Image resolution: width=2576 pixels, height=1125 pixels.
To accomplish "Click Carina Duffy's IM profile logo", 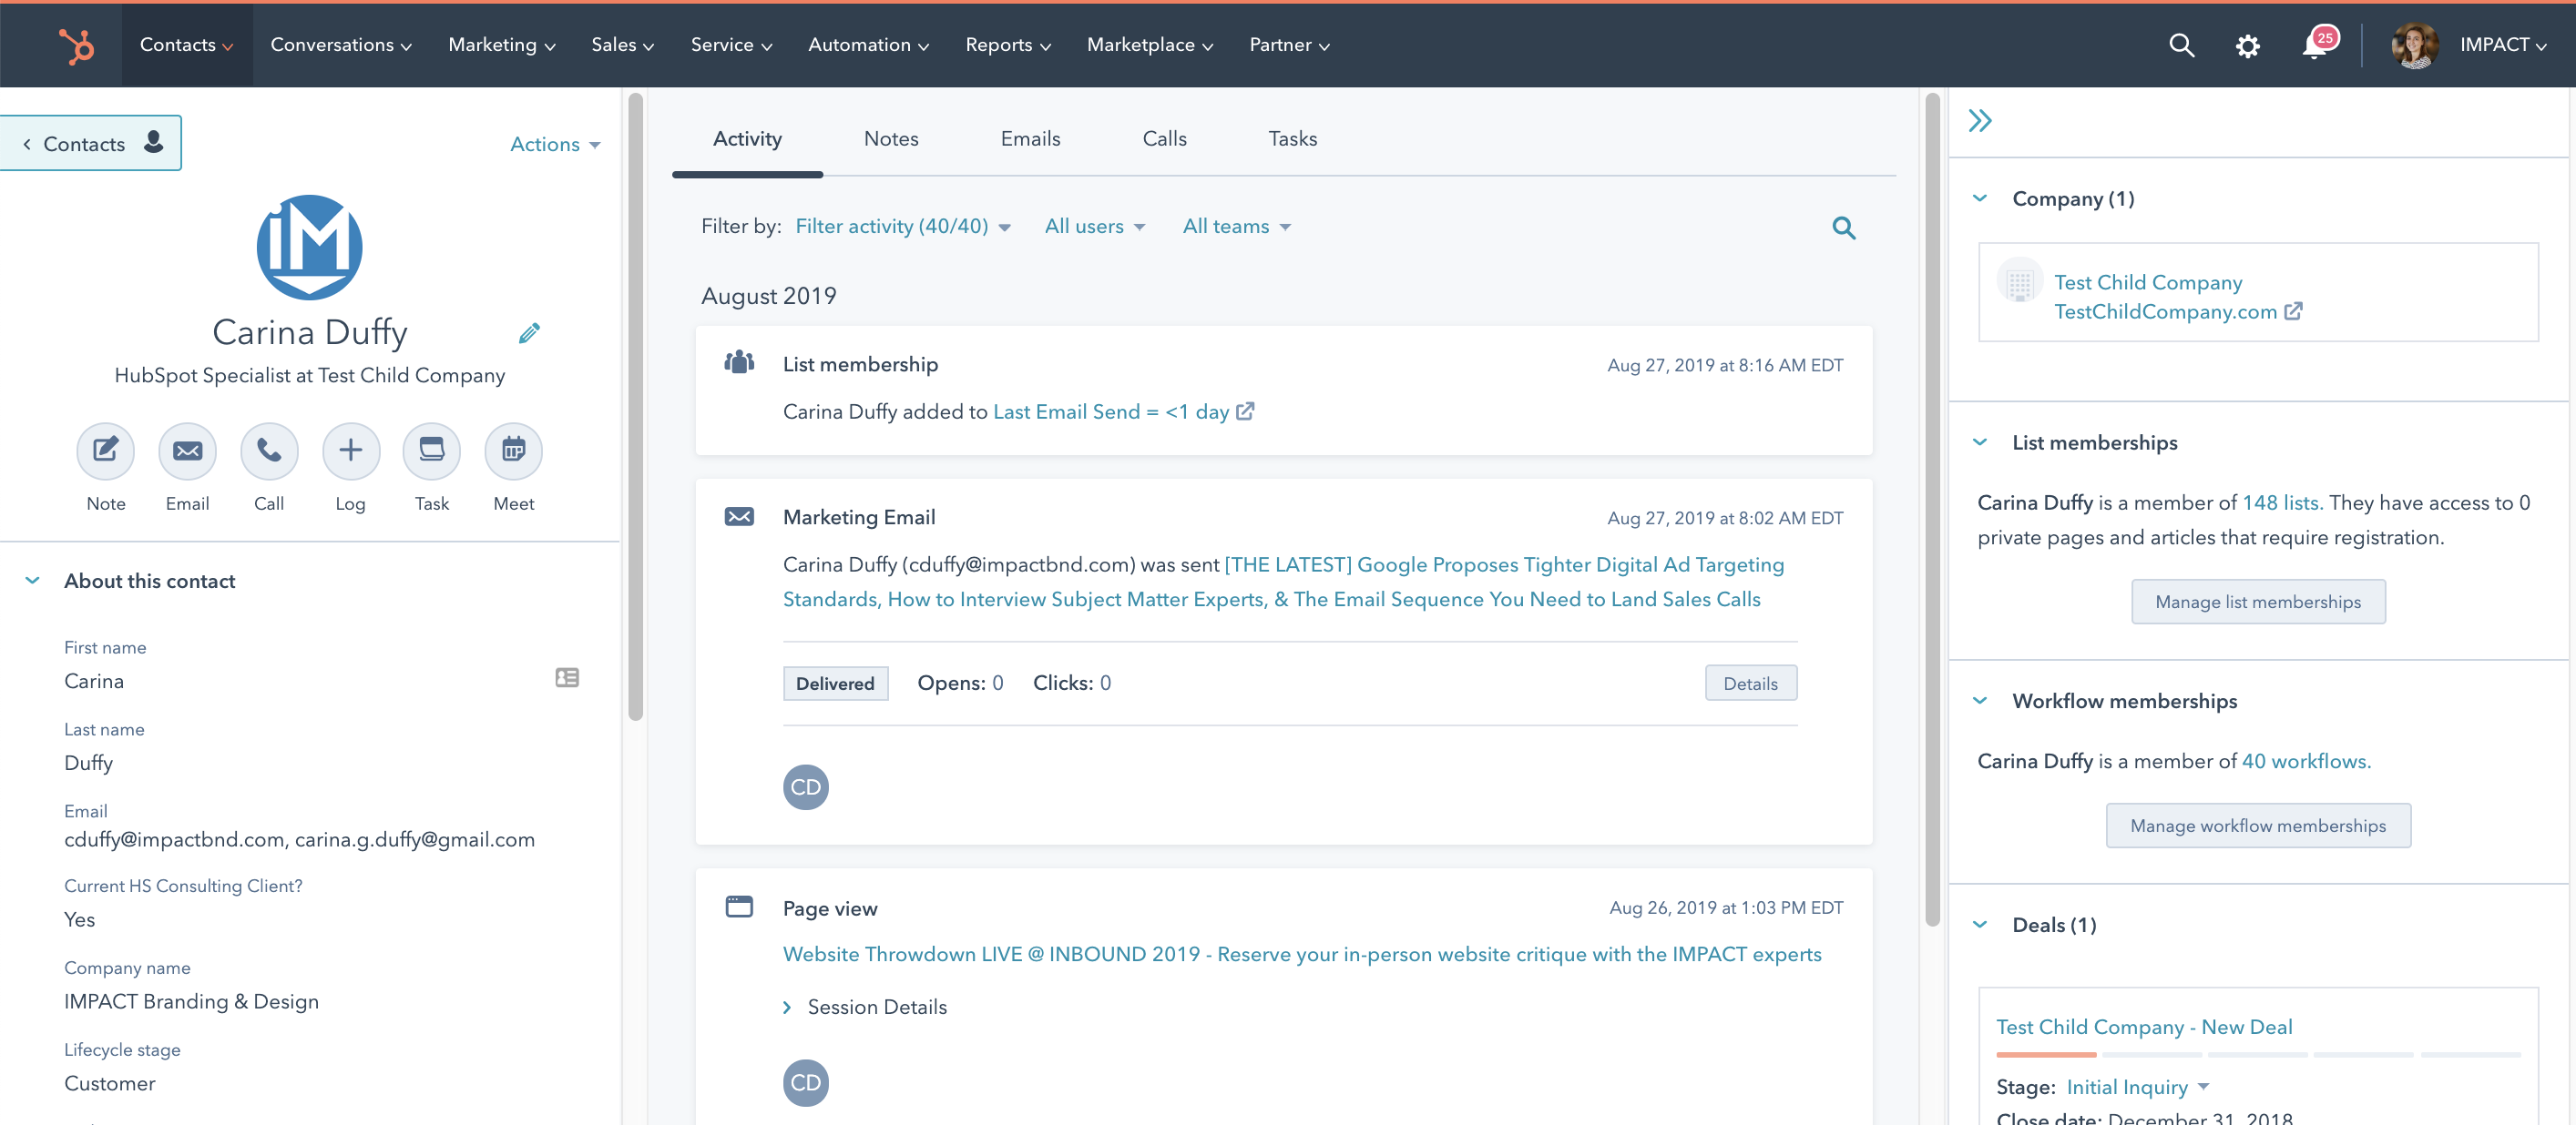I will click(x=309, y=248).
